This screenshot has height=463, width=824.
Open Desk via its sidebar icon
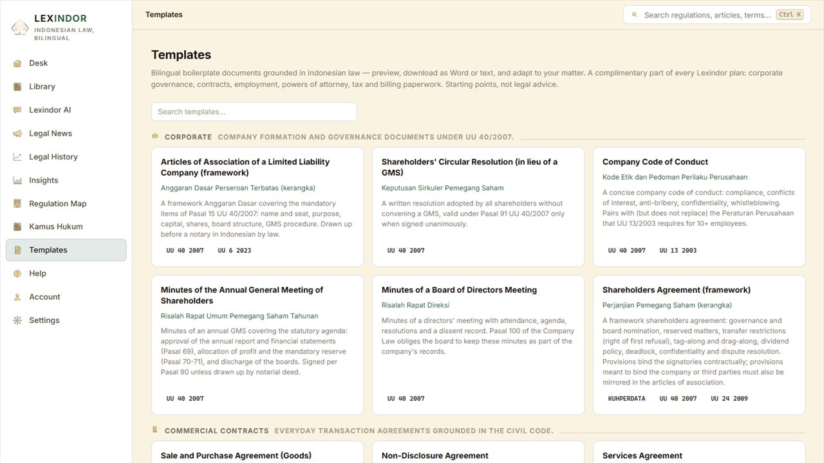(x=17, y=63)
